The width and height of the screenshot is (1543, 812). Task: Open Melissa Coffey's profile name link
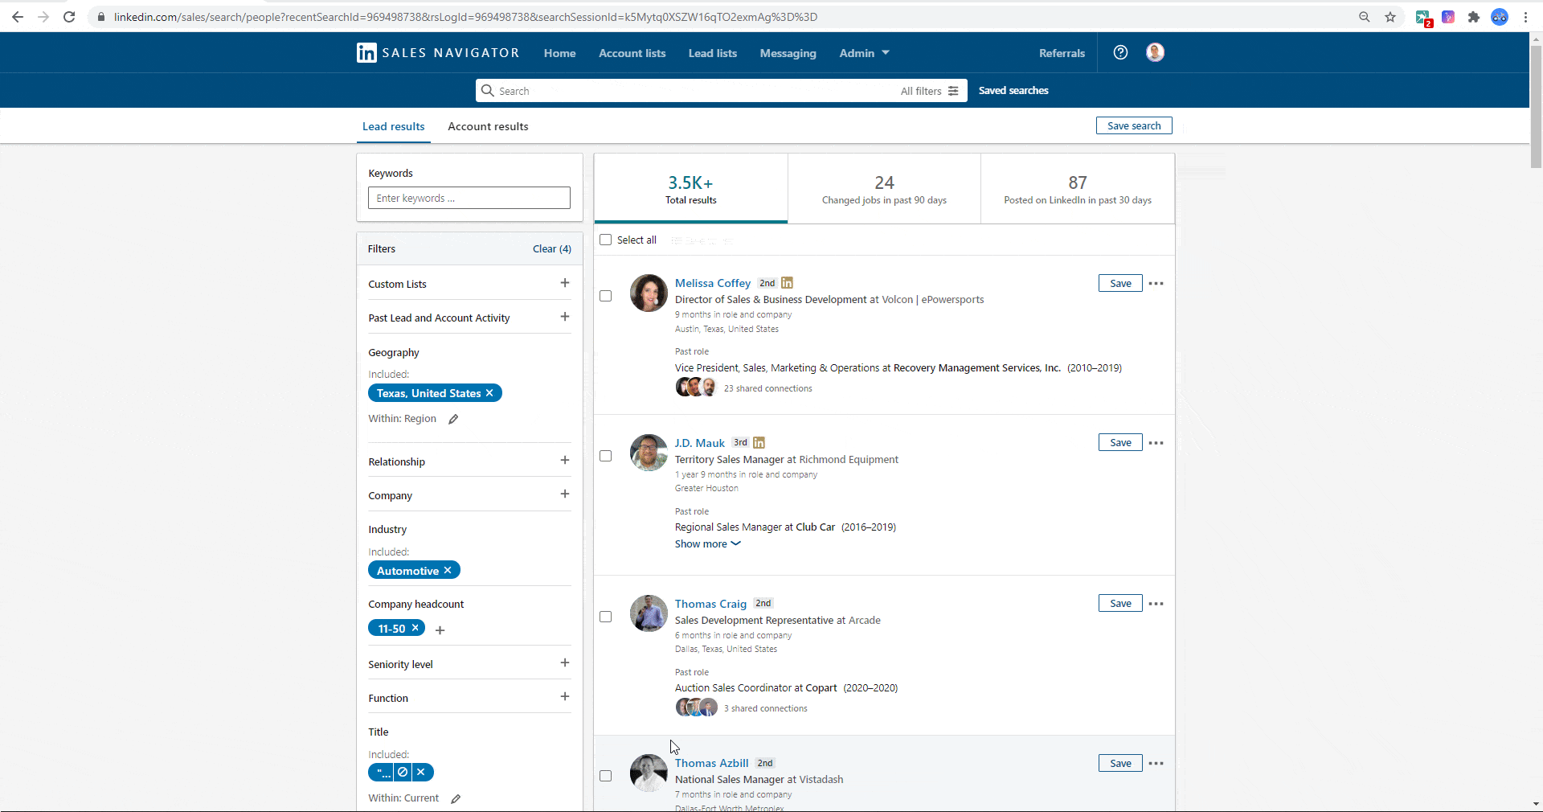pyautogui.click(x=713, y=283)
